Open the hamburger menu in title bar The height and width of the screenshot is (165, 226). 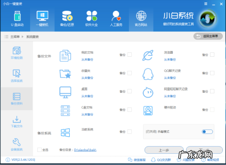pos(206,4)
